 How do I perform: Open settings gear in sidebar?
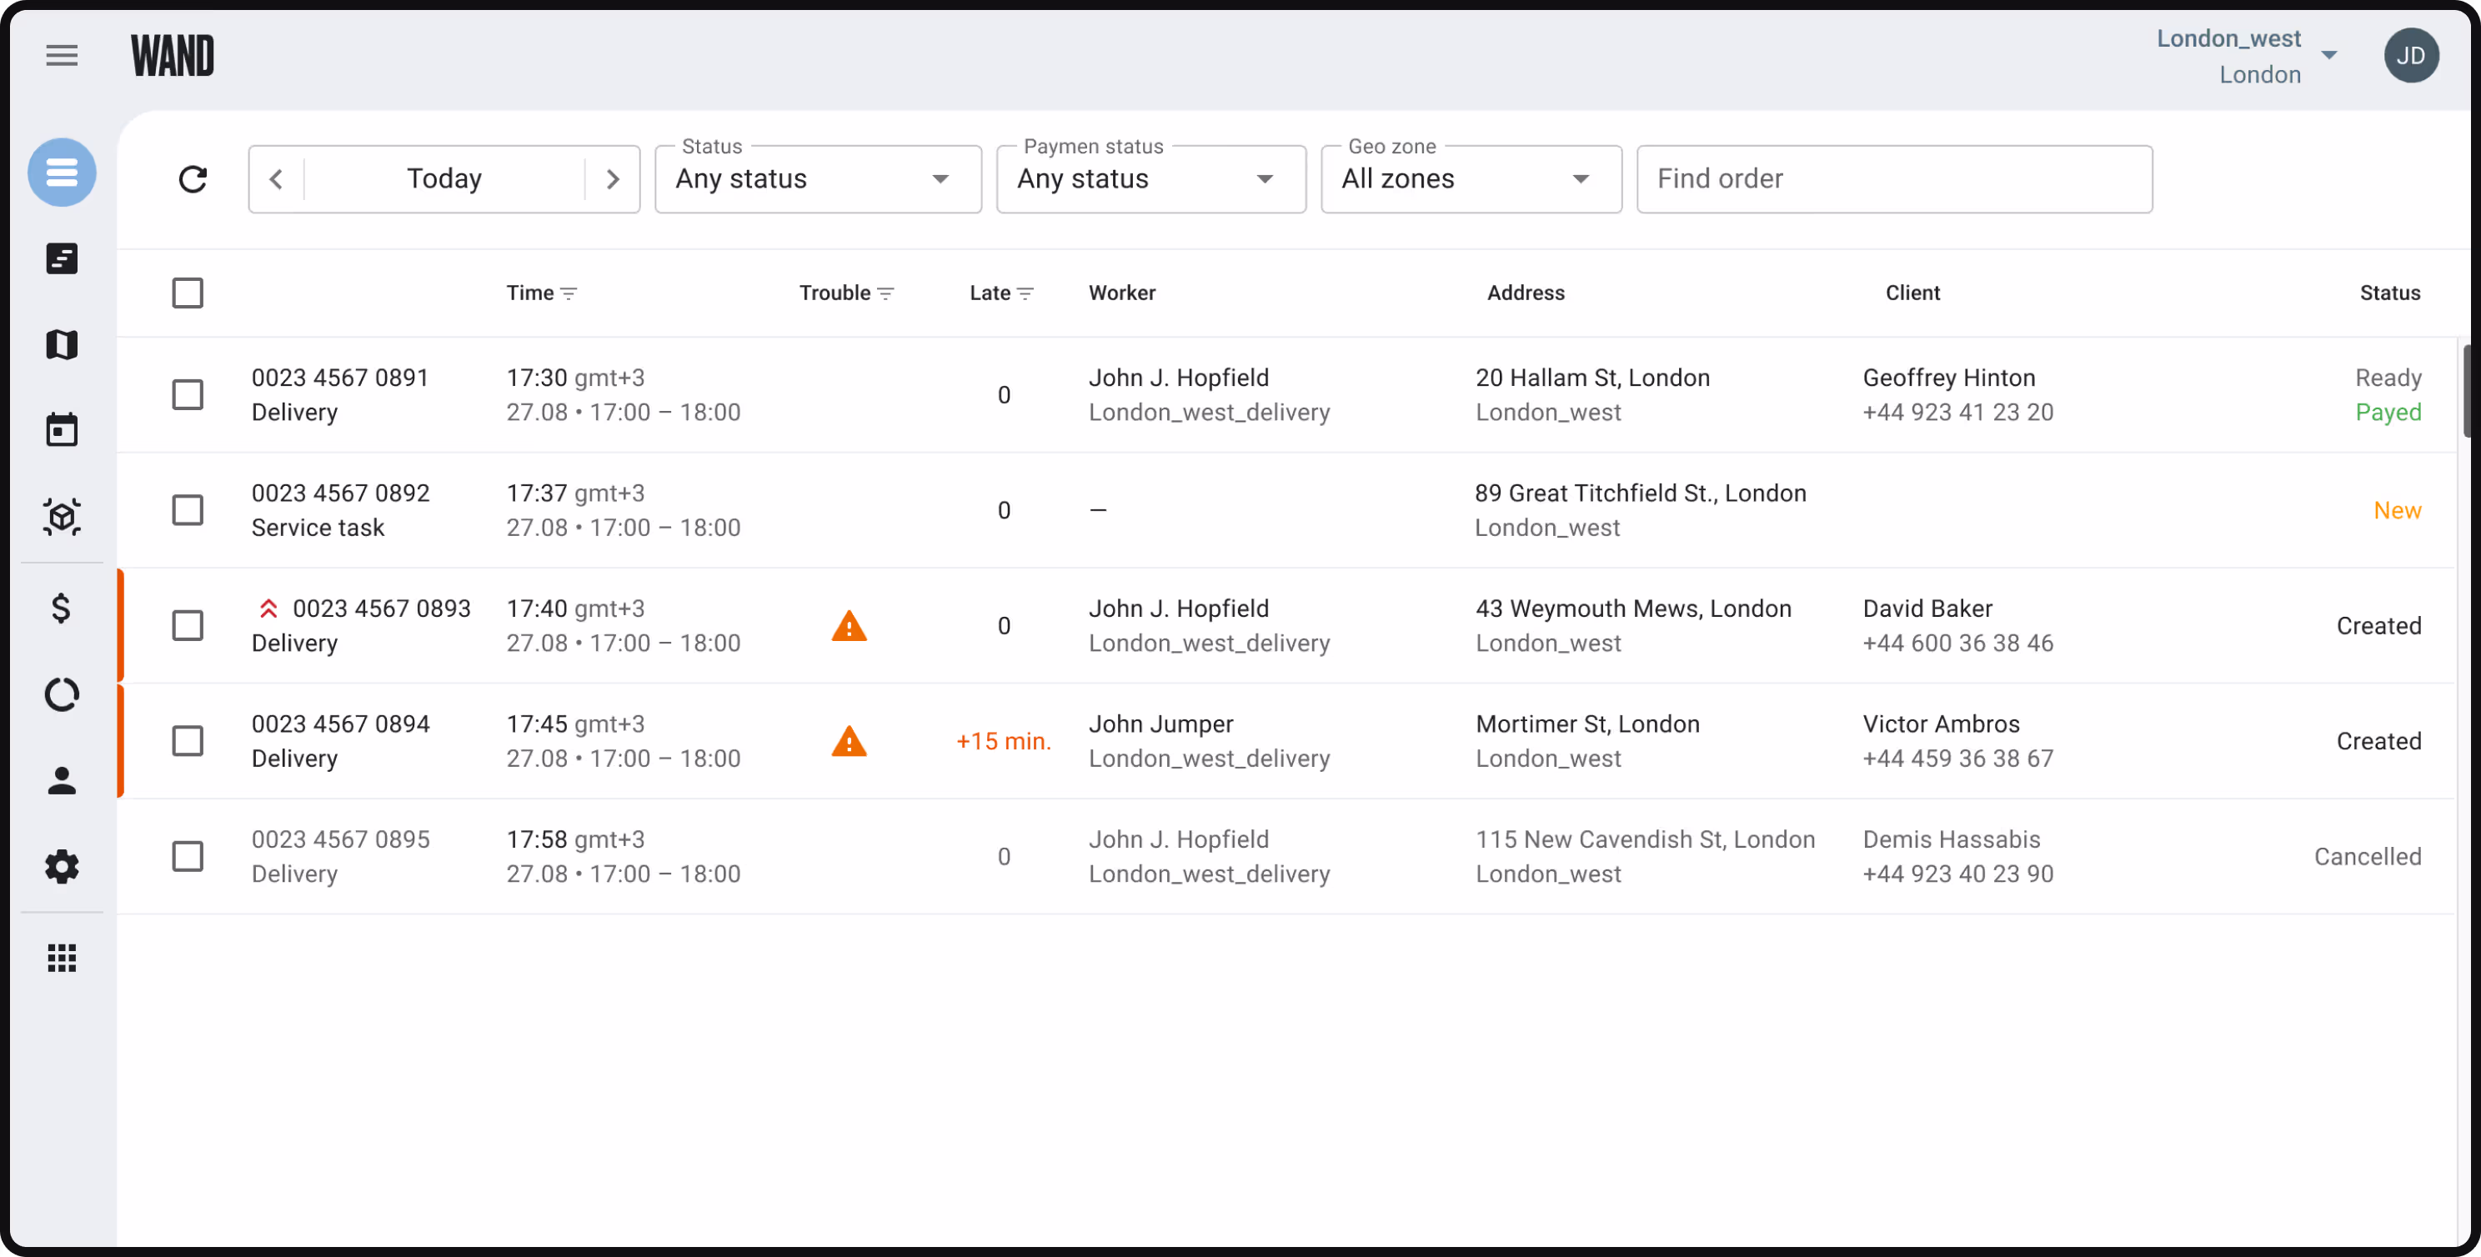point(62,866)
